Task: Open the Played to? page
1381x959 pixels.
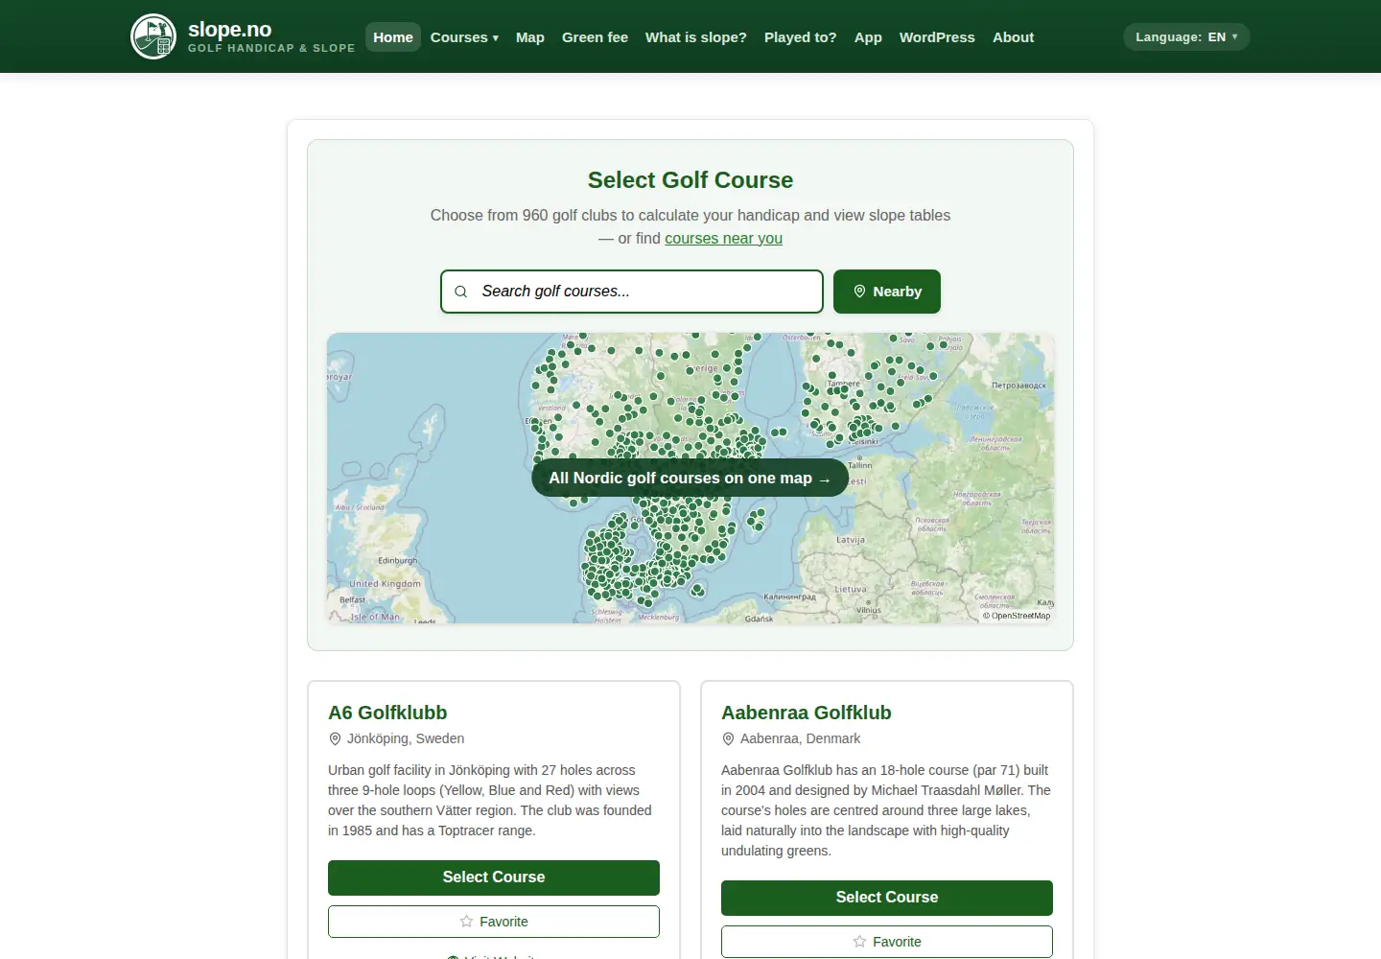Action: [801, 37]
